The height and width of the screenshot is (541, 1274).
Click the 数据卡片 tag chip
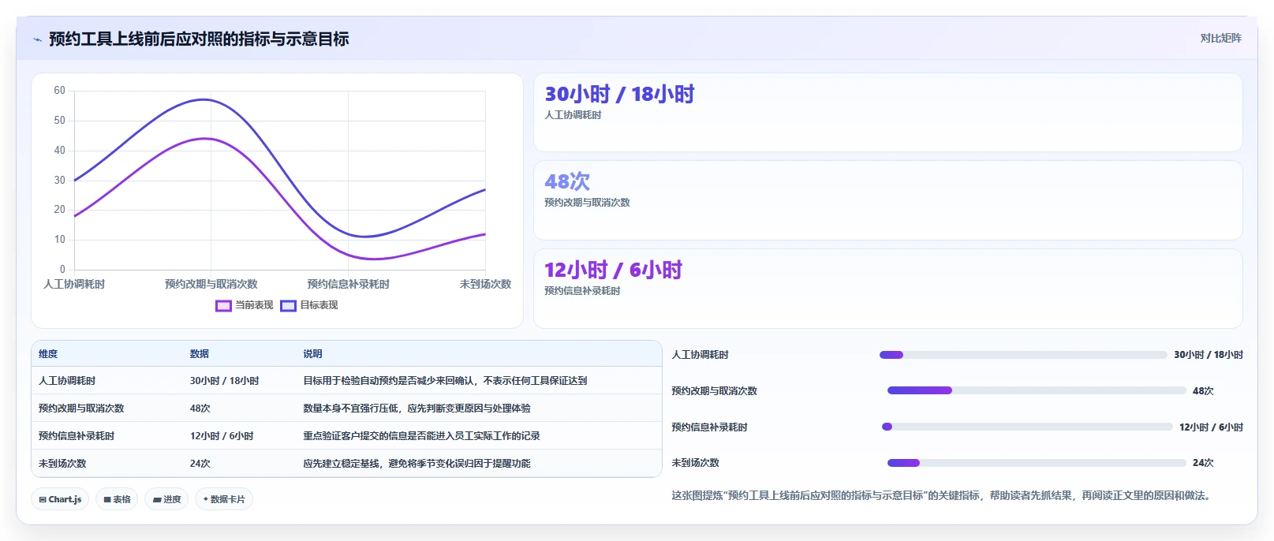click(224, 499)
